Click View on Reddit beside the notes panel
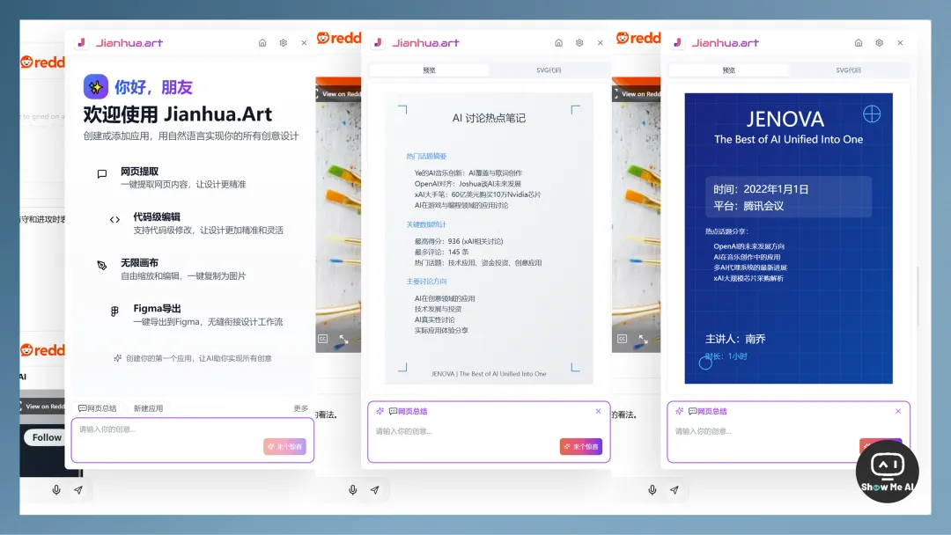 340,94
